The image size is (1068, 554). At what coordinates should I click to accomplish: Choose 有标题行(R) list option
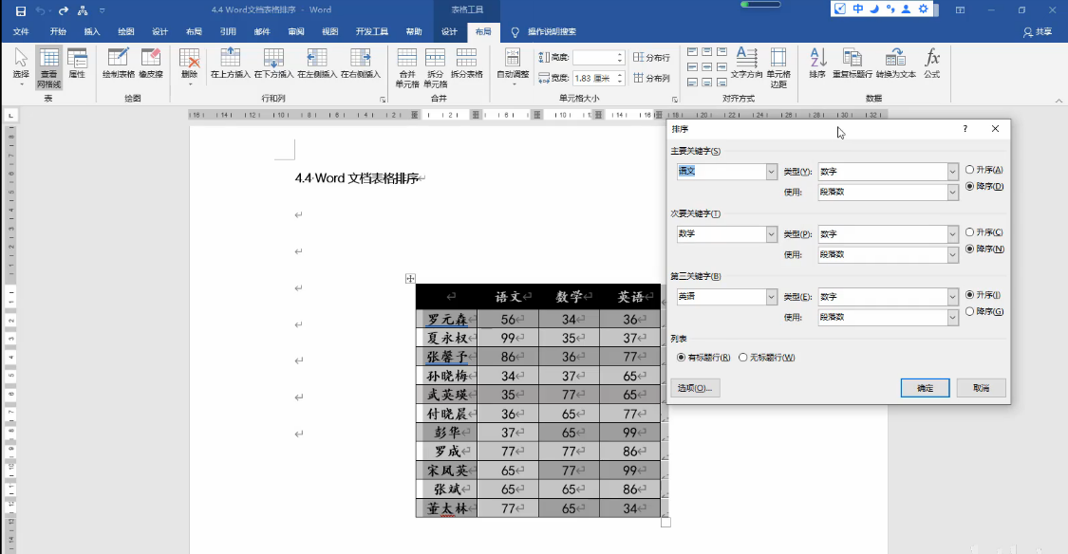click(703, 358)
